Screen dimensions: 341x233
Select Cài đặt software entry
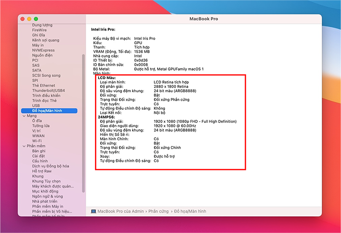pos(38,156)
